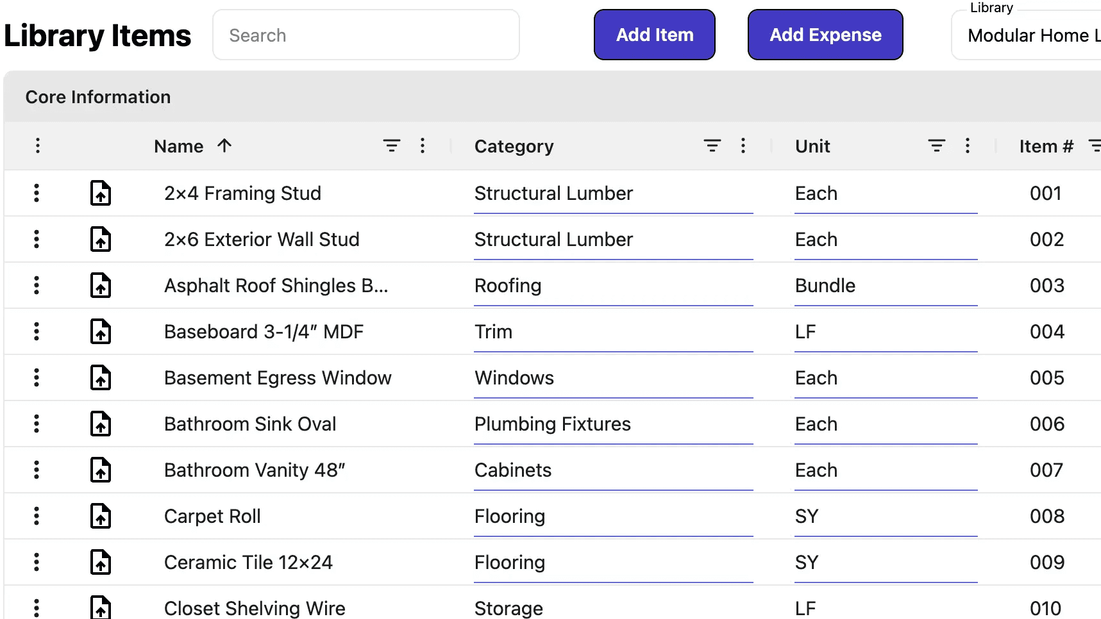Viewport: 1101px width, 619px height.
Task: Click the sort arrow next to Name
Action: click(224, 145)
